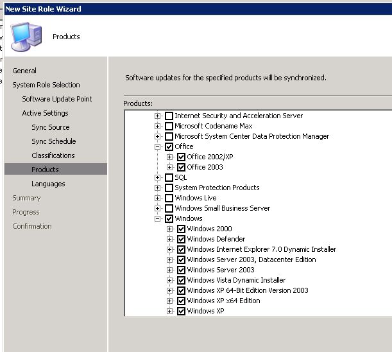Switch to Classifications step
392x352 pixels.
pos(53,155)
